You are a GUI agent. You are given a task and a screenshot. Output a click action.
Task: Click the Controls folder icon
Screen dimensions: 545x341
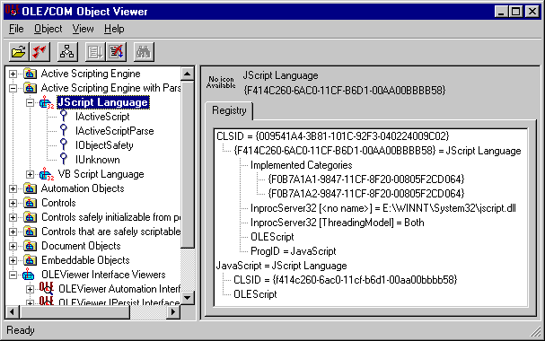(x=31, y=203)
